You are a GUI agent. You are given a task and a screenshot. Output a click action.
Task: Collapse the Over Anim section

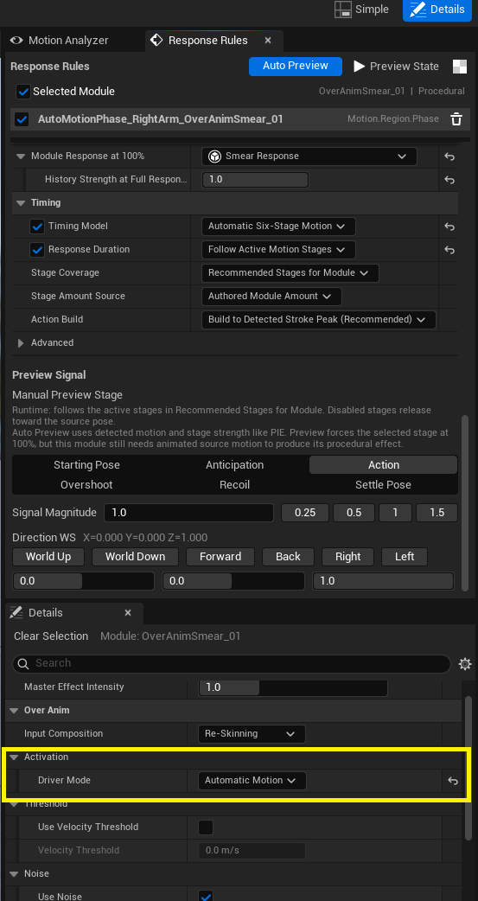(x=14, y=710)
